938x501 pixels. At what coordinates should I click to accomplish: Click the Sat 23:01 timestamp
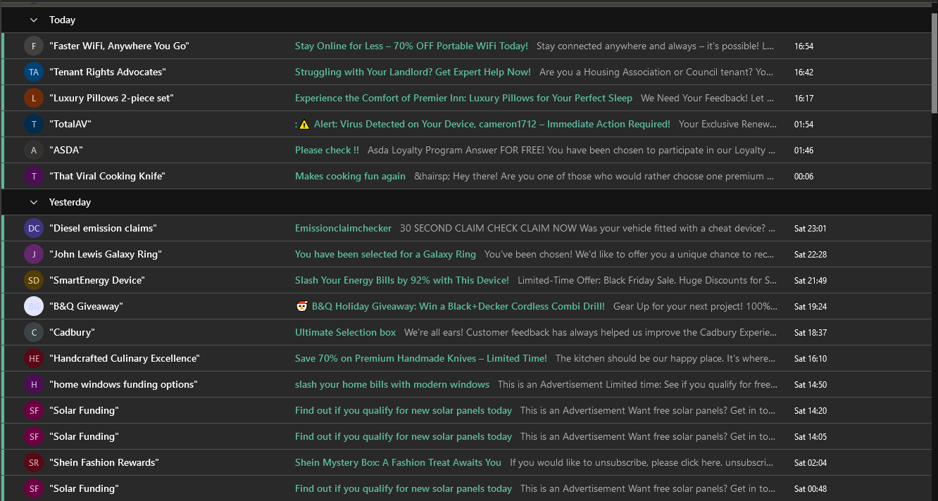point(810,229)
